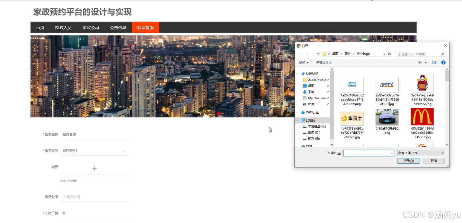Open the view options dropdown arrow

pos(426,63)
